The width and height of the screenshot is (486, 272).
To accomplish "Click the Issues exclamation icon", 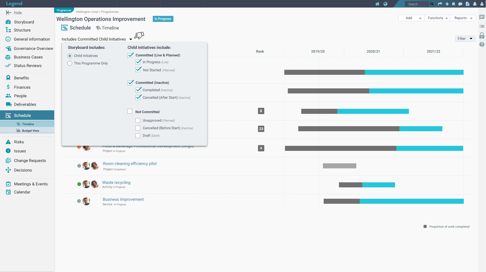I will [8, 151].
